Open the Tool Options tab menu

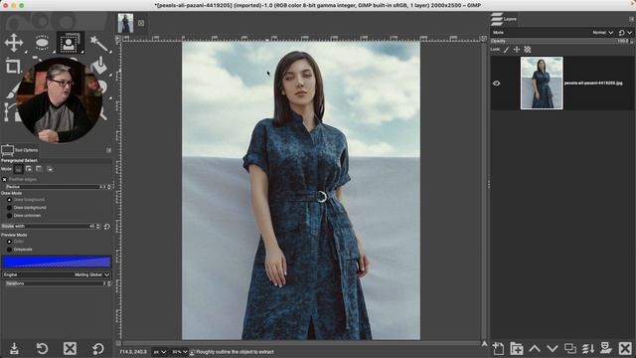click(108, 150)
